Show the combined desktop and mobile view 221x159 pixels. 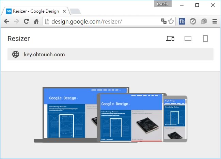coord(170,39)
